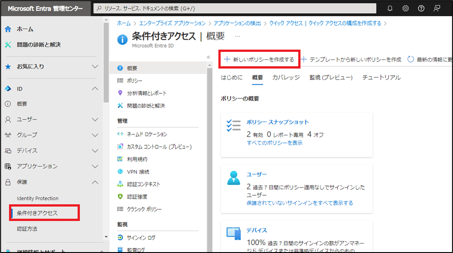Refresh with 最新の情報に更新 button
The height and width of the screenshot is (253, 453).
(430, 60)
